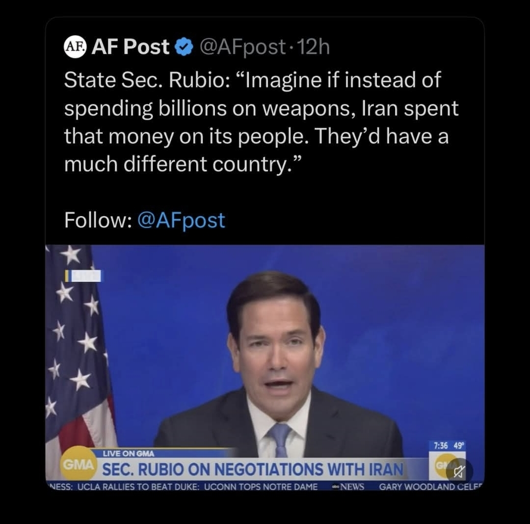
Task: Click the AF Post profile avatar
Action: [x=75, y=47]
